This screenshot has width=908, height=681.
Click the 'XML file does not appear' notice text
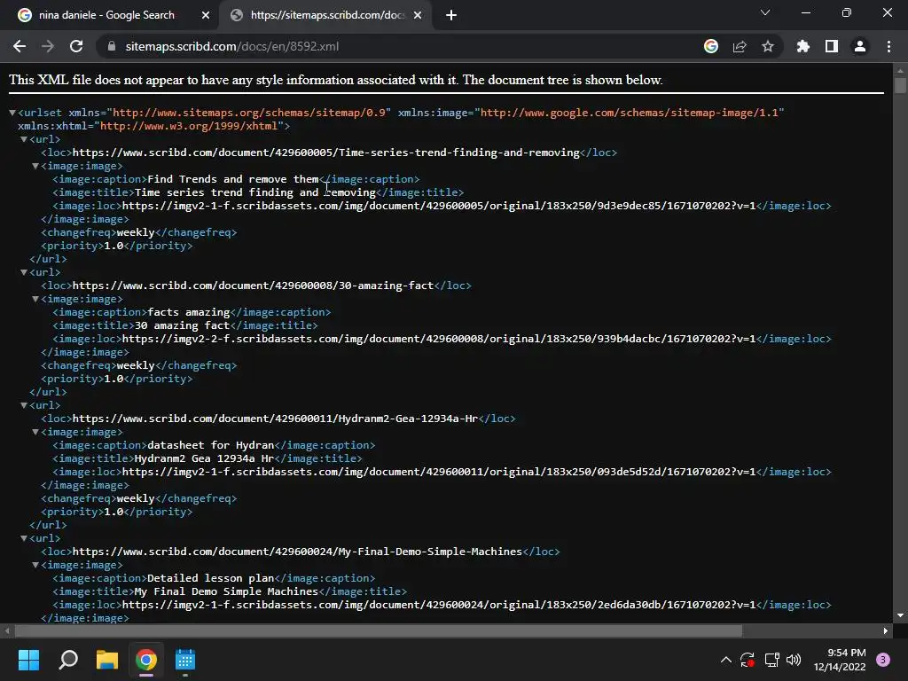click(x=335, y=80)
